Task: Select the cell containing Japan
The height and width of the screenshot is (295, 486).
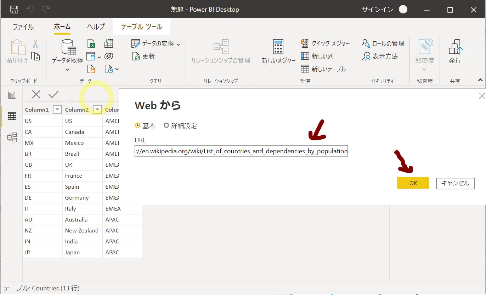Action: (x=83, y=252)
